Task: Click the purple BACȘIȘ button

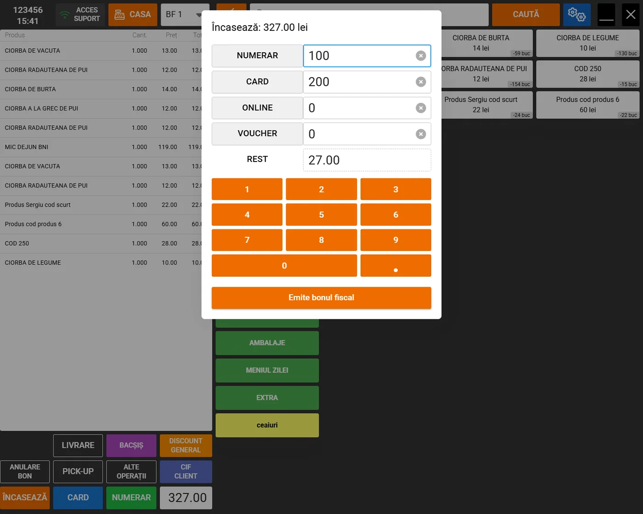Action: click(131, 446)
